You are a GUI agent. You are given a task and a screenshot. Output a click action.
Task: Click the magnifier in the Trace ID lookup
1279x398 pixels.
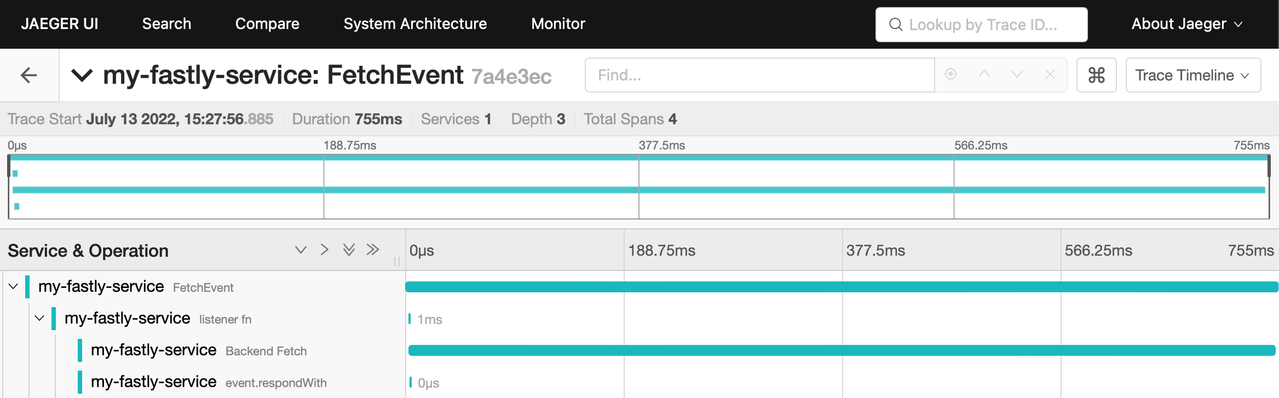coord(895,24)
